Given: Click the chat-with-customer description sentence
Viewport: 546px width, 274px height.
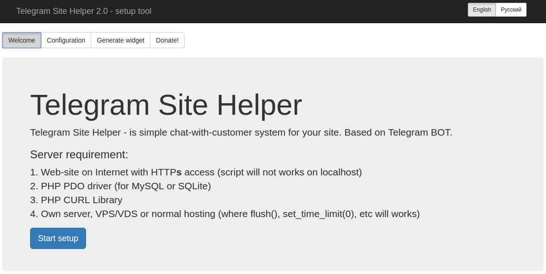Looking at the screenshot, I should (241, 133).
